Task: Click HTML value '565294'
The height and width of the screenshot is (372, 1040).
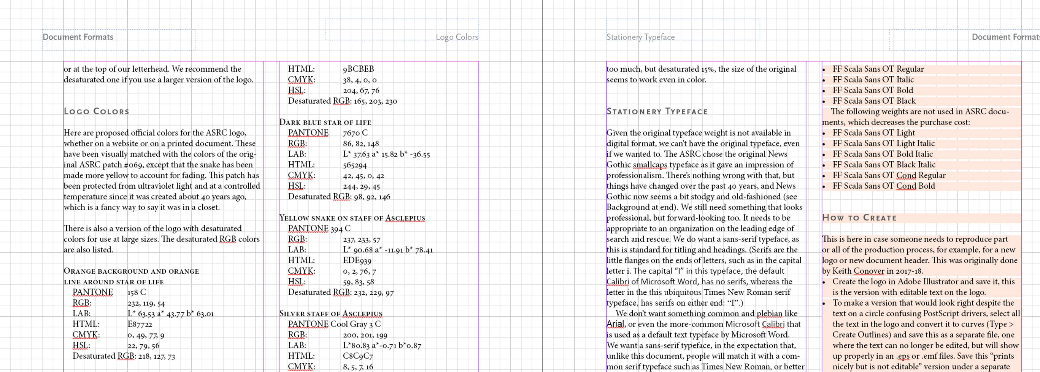Action: (355, 165)
